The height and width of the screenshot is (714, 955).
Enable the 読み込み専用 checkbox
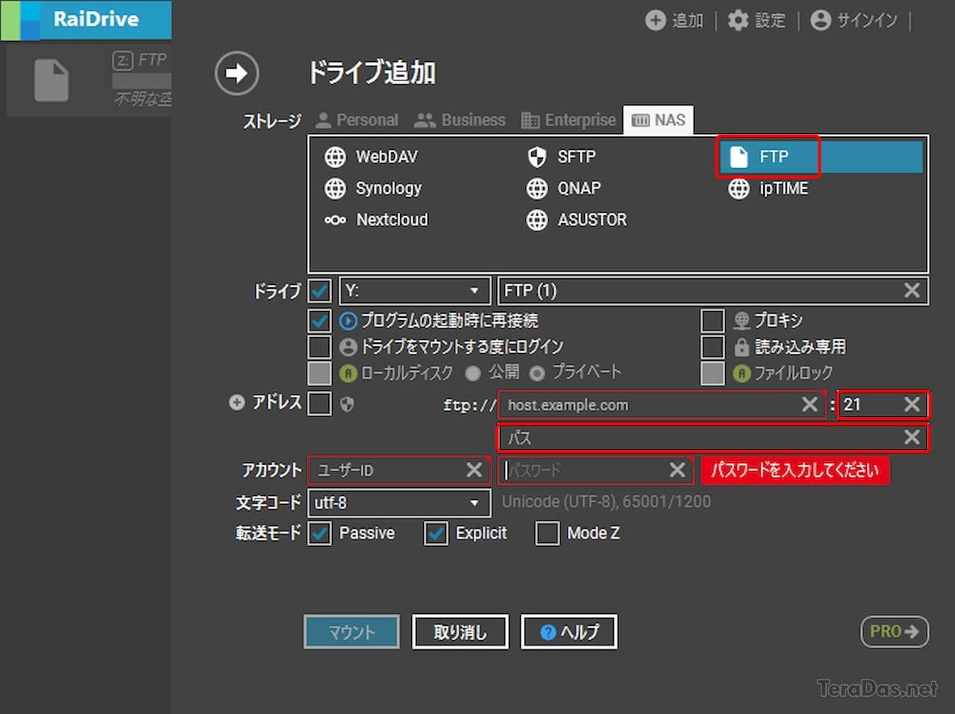pyautogui.click(x=713, y=347)
